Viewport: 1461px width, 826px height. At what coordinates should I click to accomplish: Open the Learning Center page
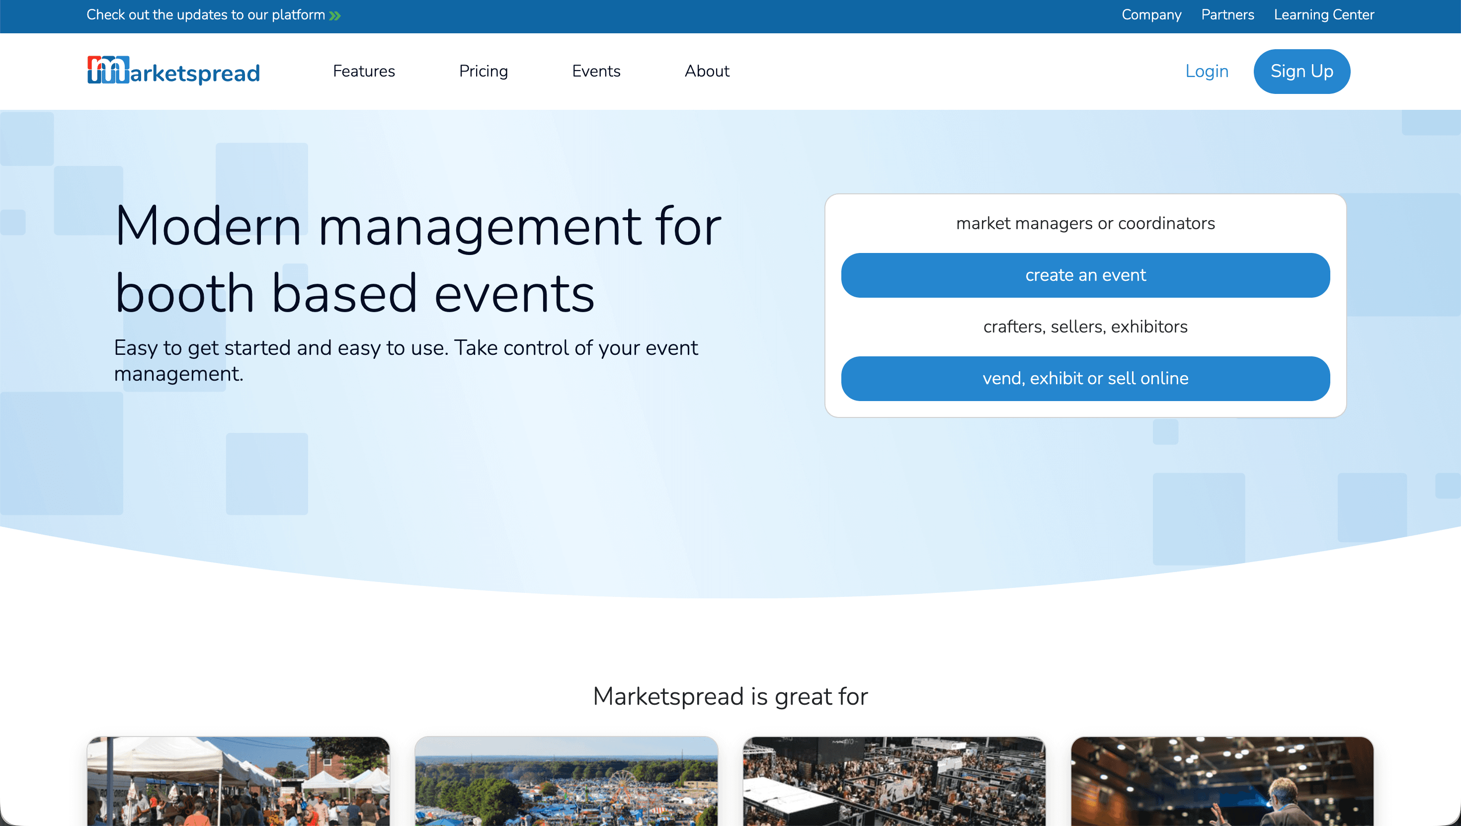pyautogui.click(x=1324, y=15)
